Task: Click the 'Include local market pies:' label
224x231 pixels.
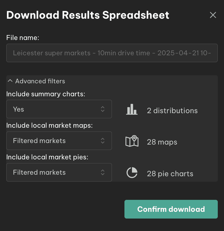Action: click(x=47, y=157)
